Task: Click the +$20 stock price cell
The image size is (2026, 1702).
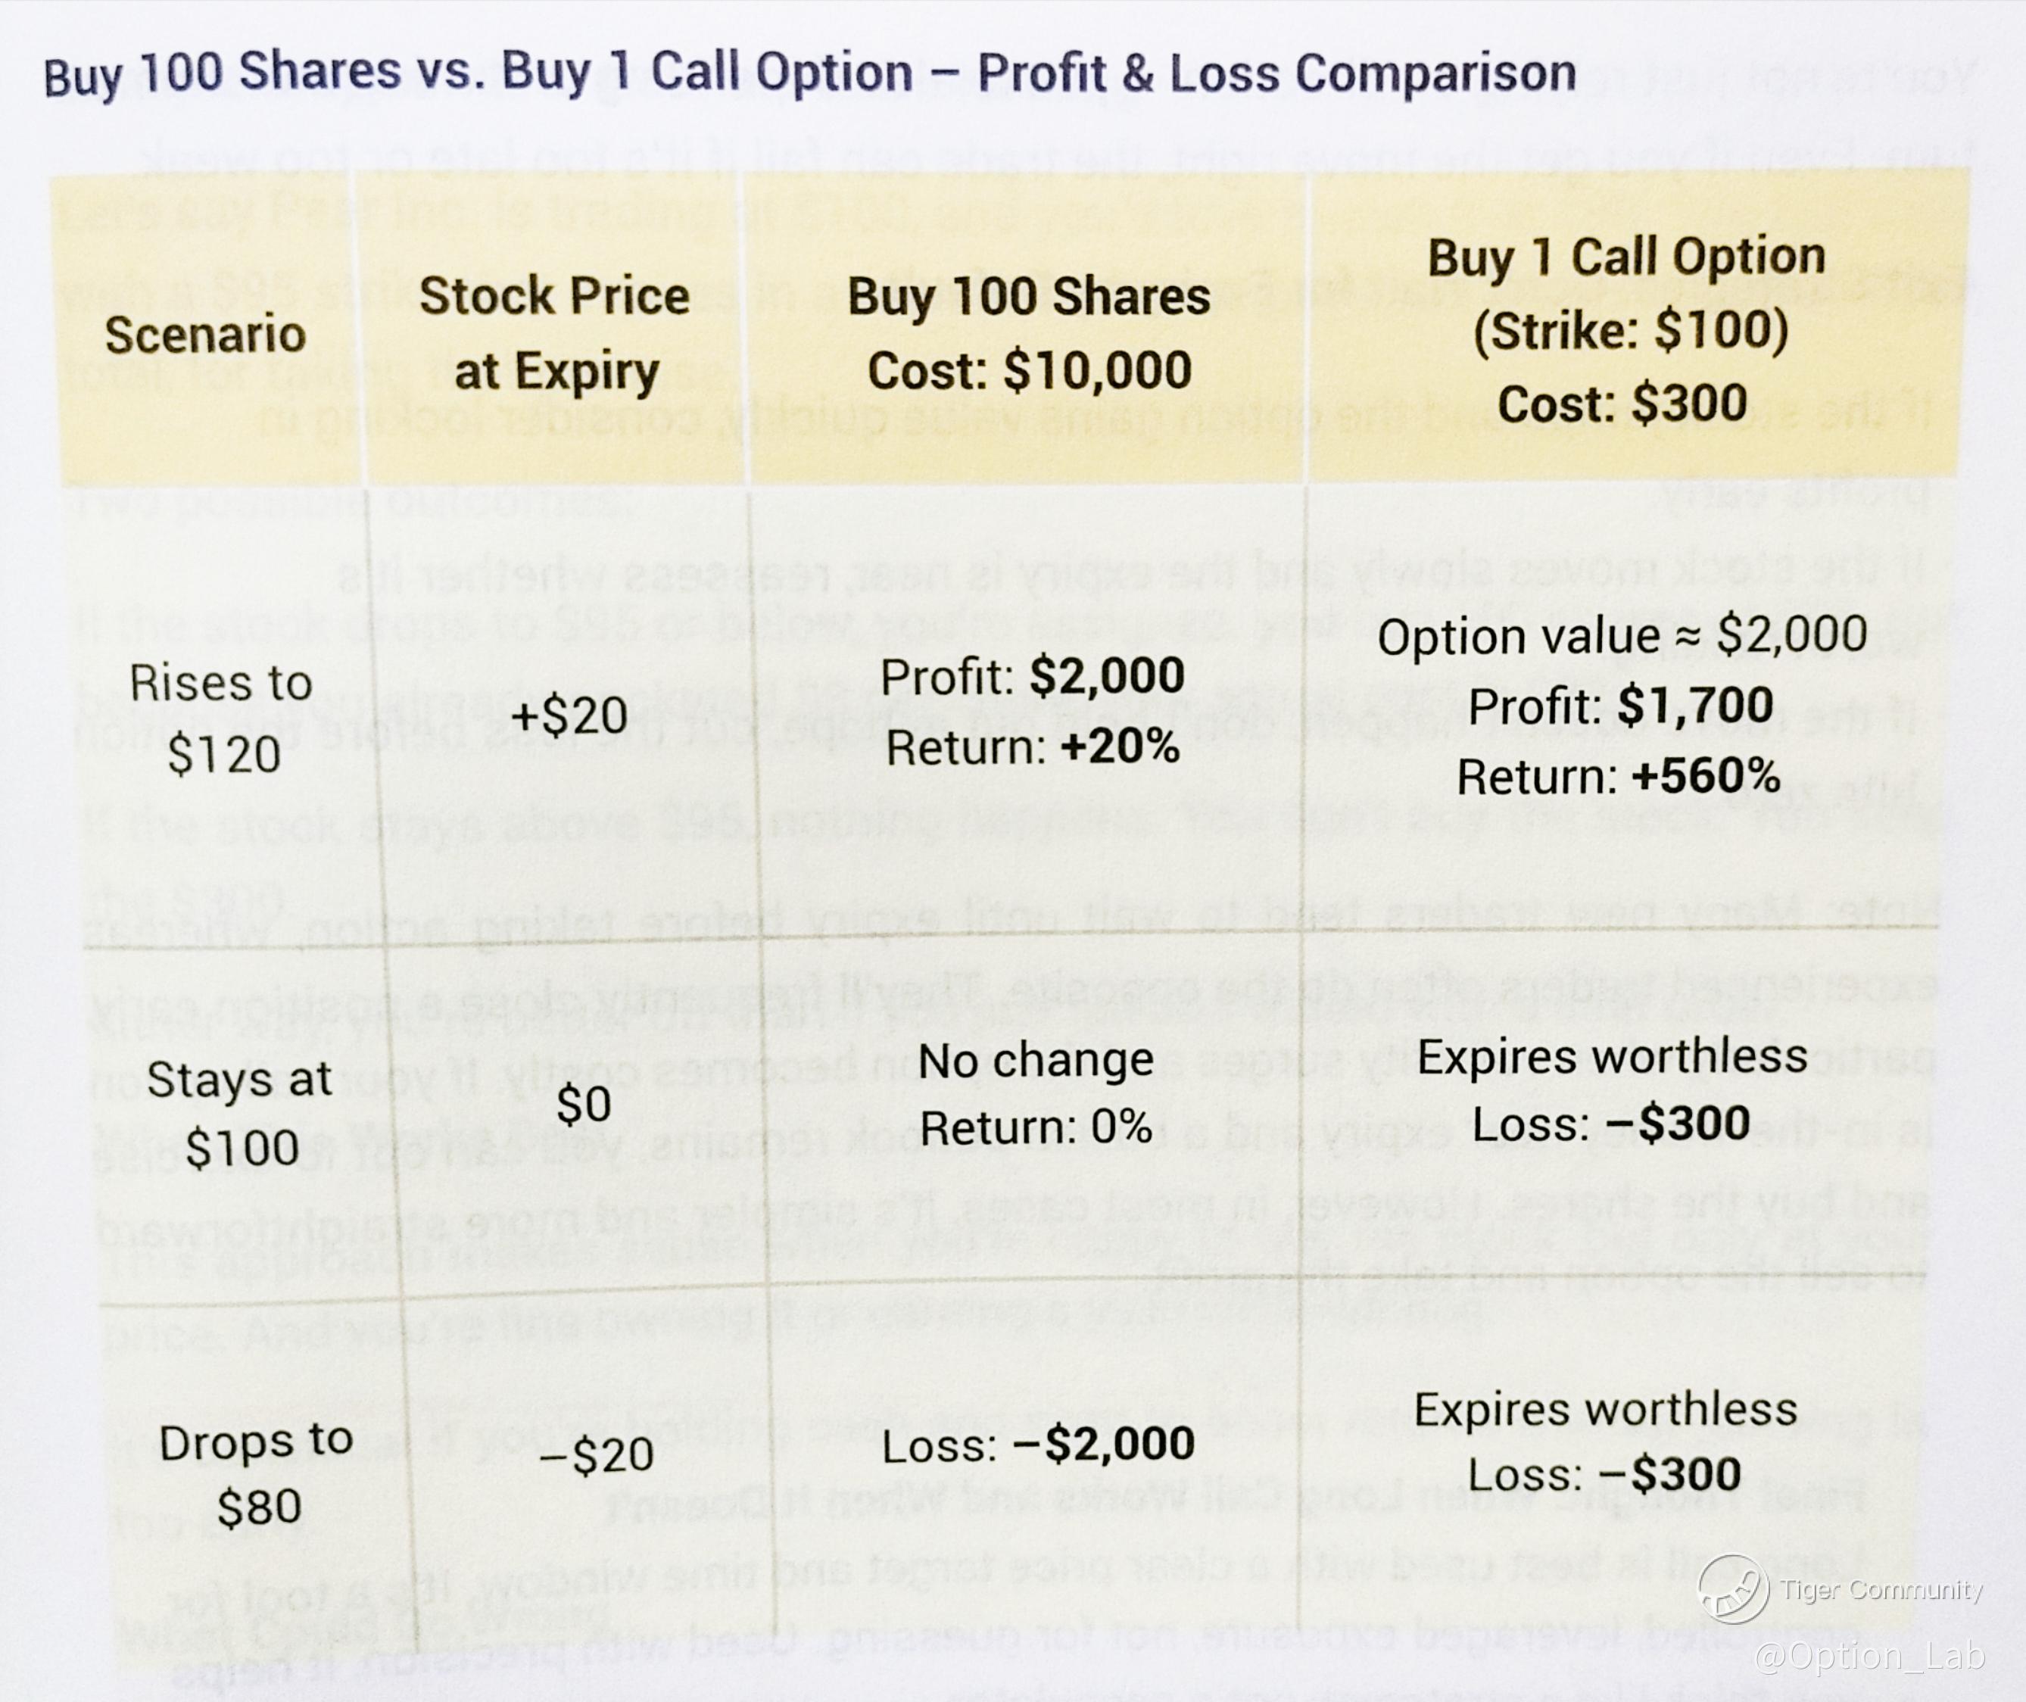Action: (569, 716)
